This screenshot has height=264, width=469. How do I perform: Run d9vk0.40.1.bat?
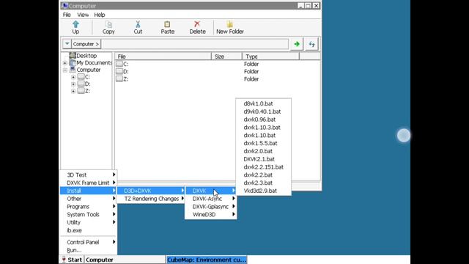click(264, 111)
